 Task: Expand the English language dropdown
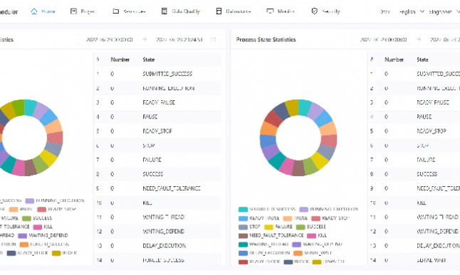pyautogui.click(x=412, y=11)
